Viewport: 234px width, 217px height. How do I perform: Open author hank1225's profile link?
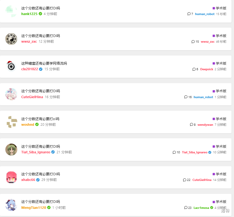[29, 14]
